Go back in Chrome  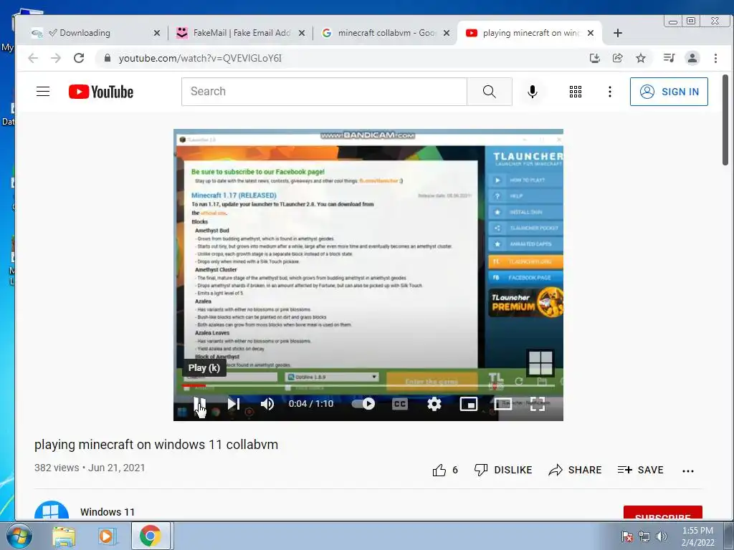33,58
